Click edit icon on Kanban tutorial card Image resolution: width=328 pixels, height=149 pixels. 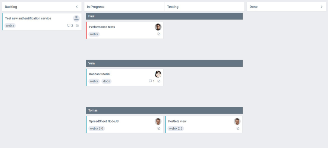(159, 81)
